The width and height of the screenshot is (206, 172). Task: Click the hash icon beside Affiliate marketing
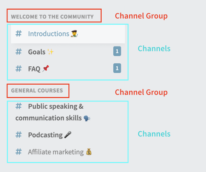tap(19, 152)
